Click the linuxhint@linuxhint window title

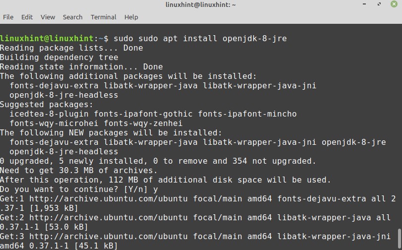coord(200,4)
